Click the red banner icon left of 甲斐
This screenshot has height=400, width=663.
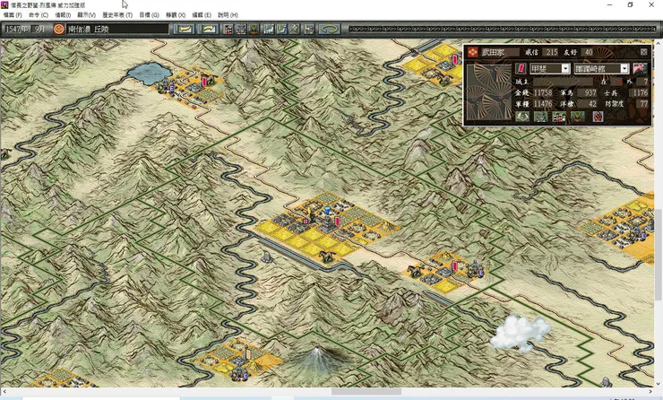click(521, 68)
